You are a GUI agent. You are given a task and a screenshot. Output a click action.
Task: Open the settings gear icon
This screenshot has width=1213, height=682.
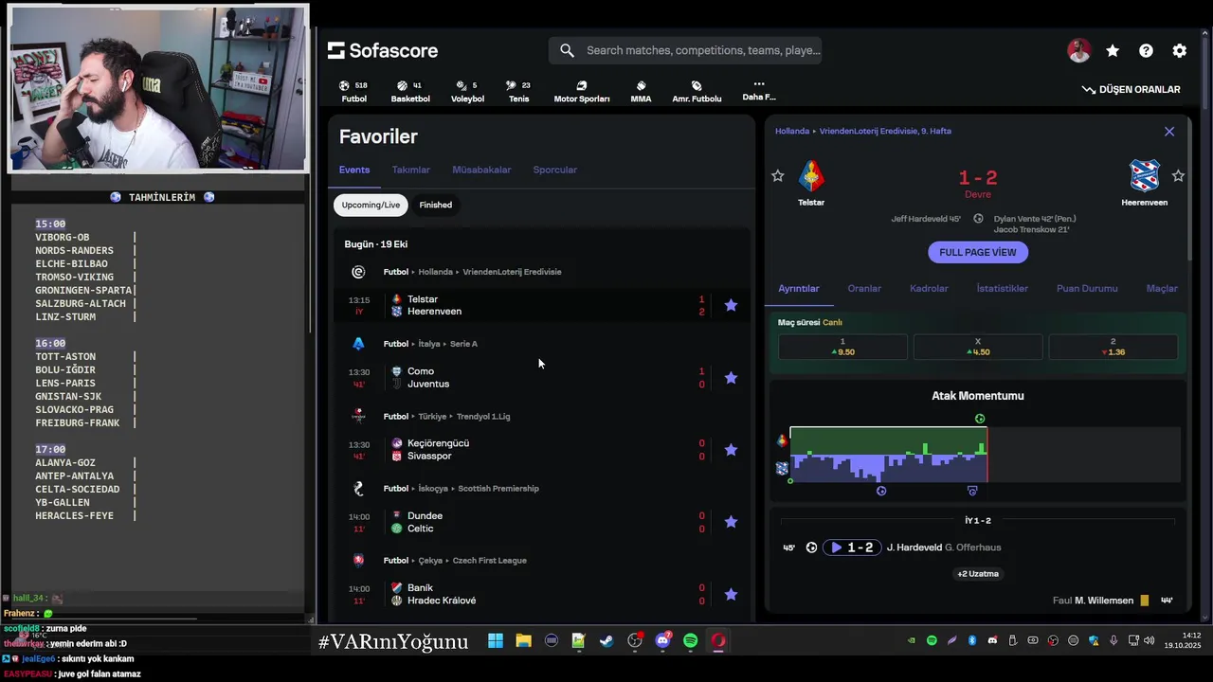click(1179, 51)
